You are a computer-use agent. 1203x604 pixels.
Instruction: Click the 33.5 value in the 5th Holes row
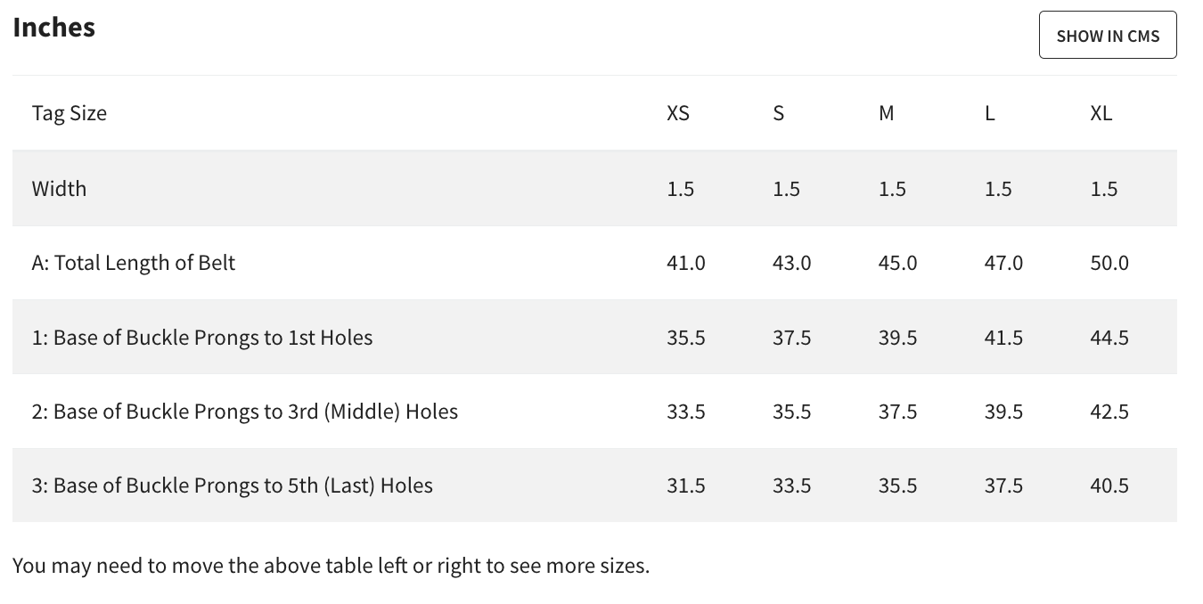792,486
